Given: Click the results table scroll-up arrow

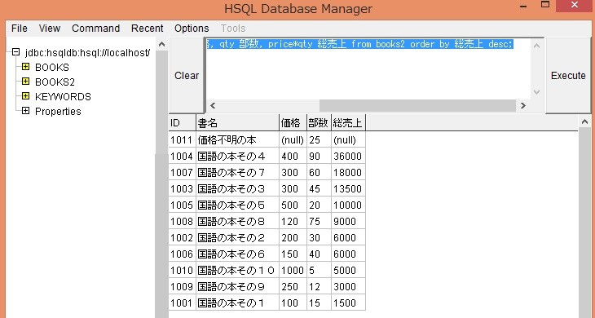Looking at the screenshot, I should tap(584, 121).
